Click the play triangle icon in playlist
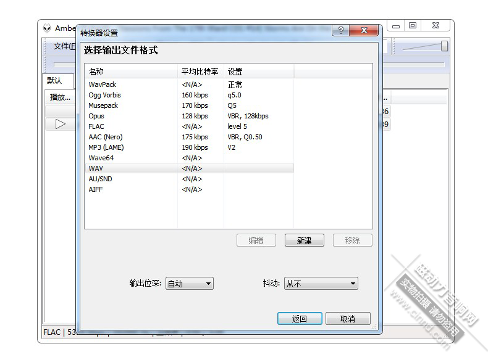 [x=61, y=124]
